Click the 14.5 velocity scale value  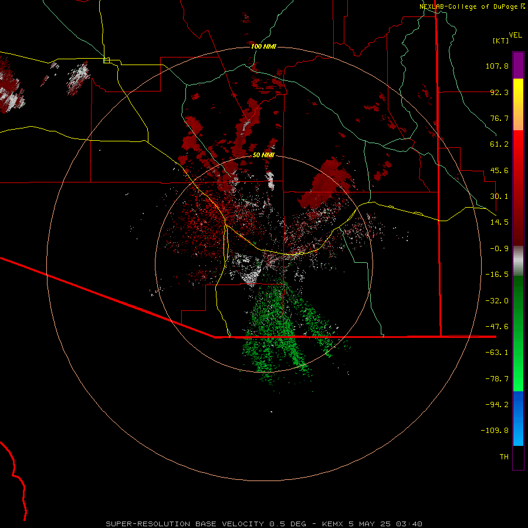tap(499, 222)
